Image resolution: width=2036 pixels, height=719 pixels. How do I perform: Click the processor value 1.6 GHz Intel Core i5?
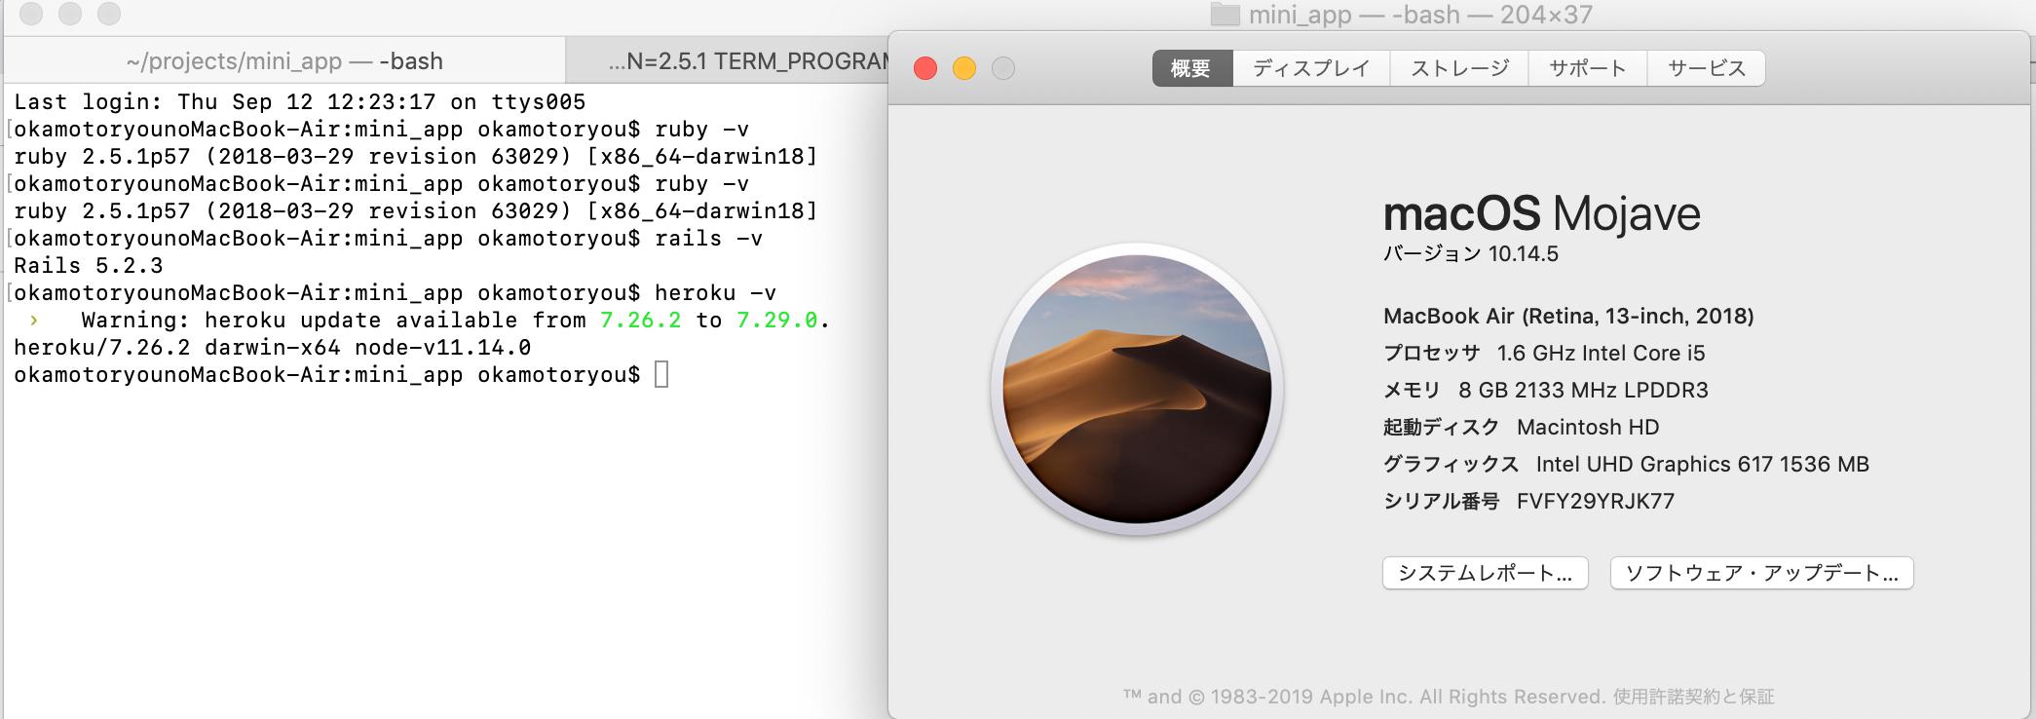pyautogui.click(x=1602, y=354)
